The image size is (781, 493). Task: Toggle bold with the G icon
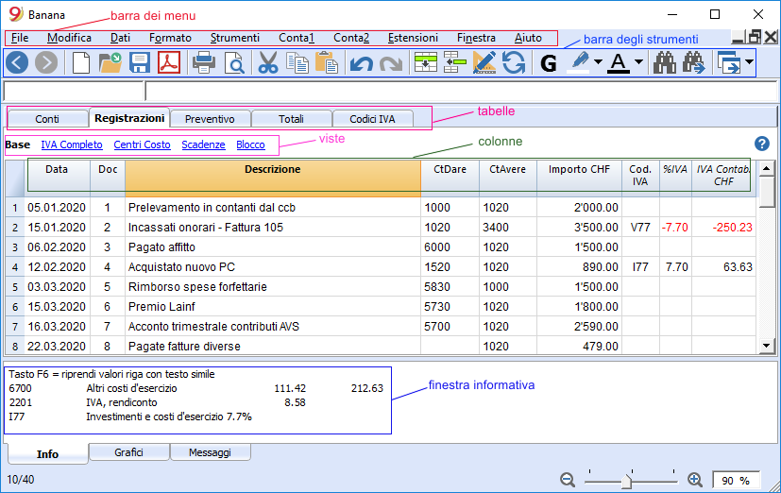[x=549, y=63]
